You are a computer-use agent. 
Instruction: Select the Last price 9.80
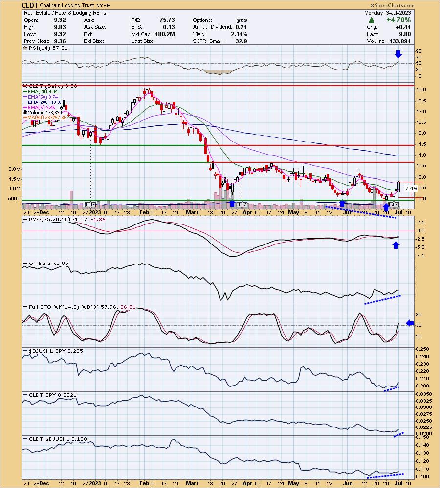[405, 34]
